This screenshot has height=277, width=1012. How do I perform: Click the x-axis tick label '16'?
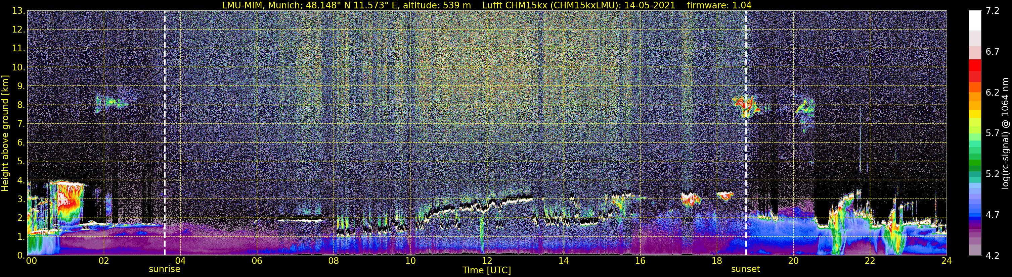(x=640, y=261)
